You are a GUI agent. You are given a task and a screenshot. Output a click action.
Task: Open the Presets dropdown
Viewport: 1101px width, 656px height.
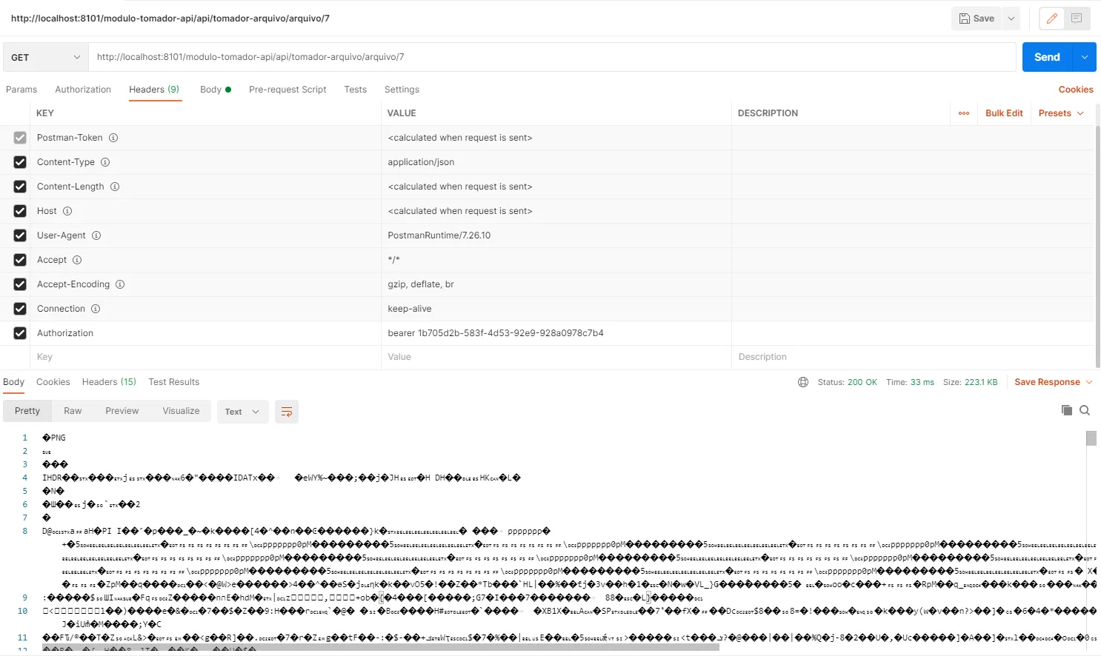click(1061, 113)
